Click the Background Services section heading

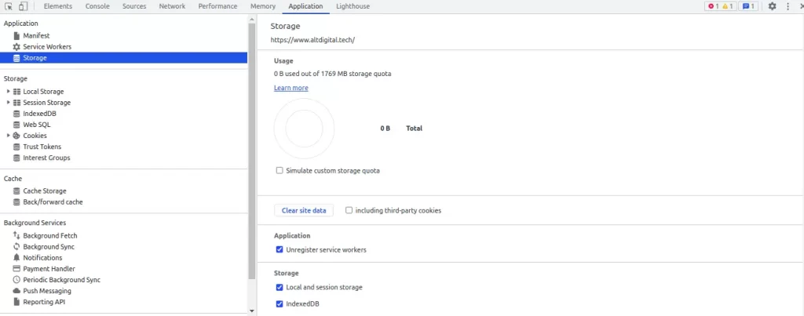click(35, 223)
